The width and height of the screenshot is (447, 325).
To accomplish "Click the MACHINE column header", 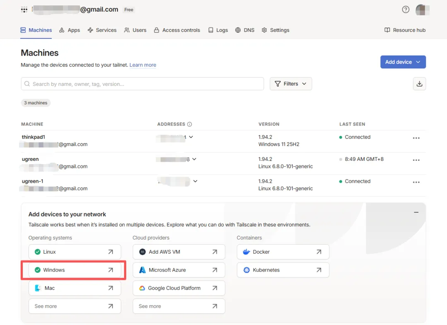I will click(x=32, y=124).
